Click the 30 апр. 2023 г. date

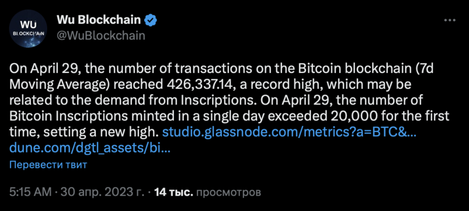102,192
